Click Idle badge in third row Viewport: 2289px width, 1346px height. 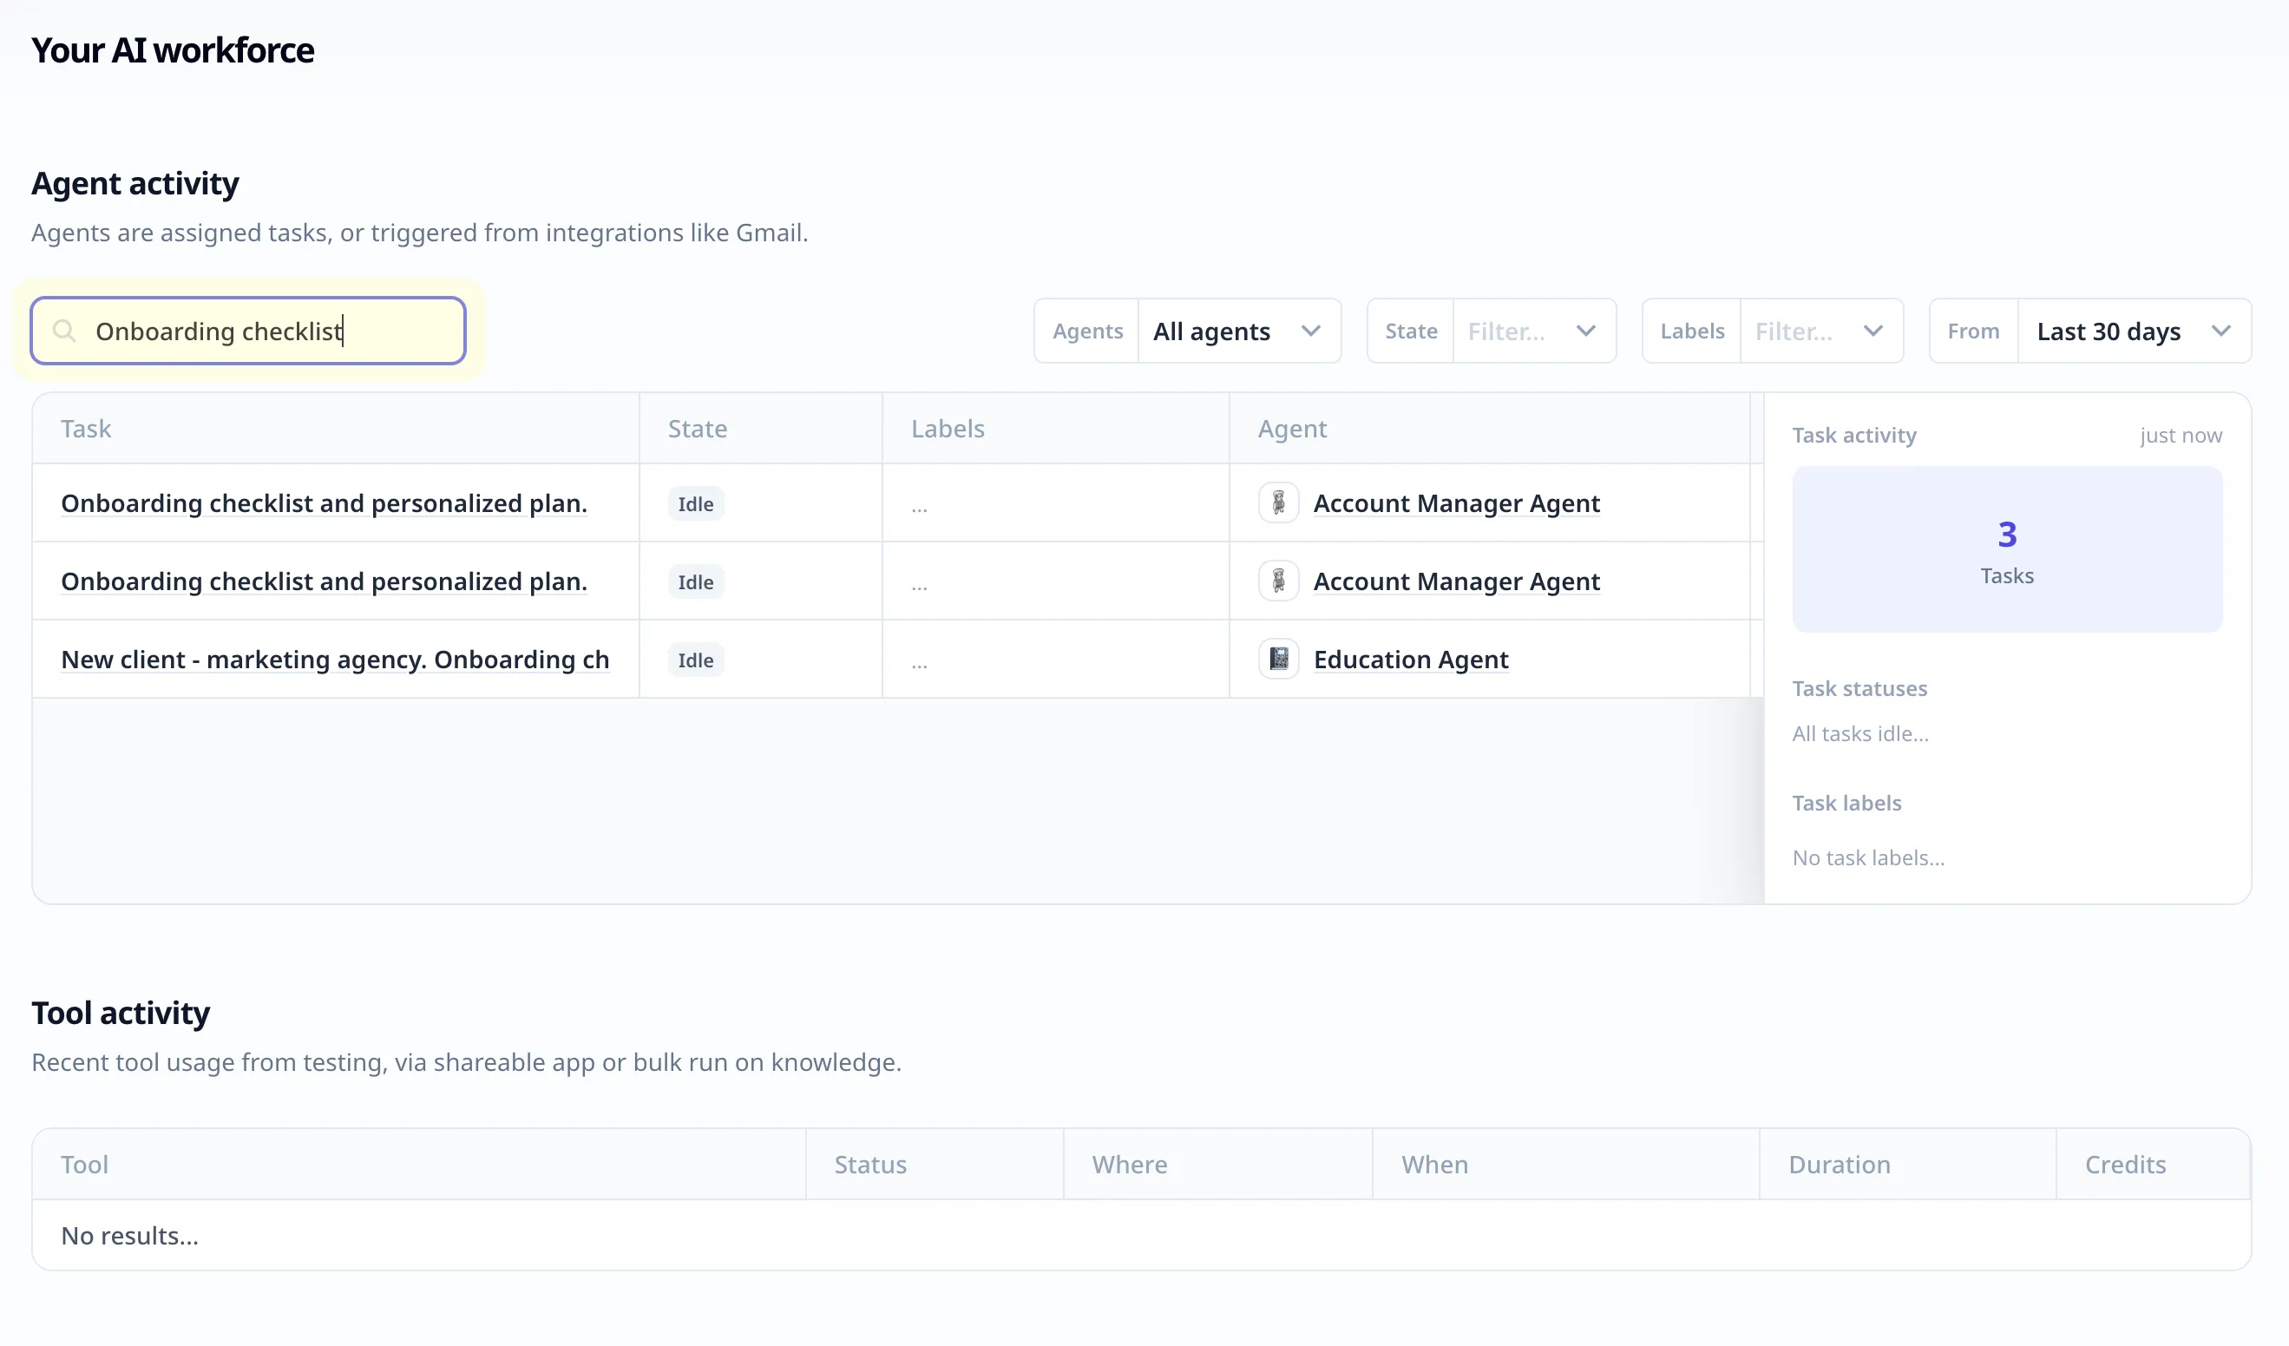695,660
